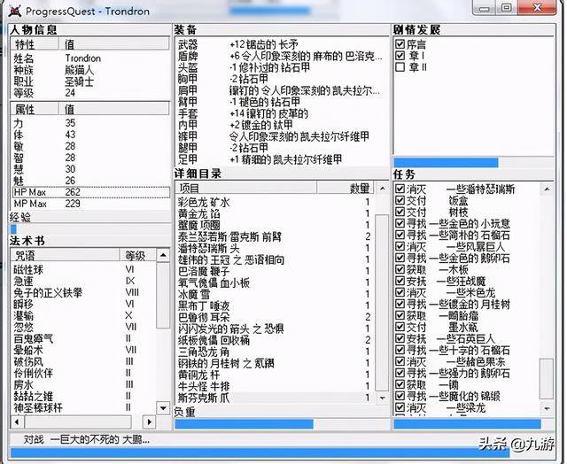The height and width of the screenshot is (464, 567).
Task: Select the 巴鲁彻 耳朵 inventory item
Action: tap(276, 317)
